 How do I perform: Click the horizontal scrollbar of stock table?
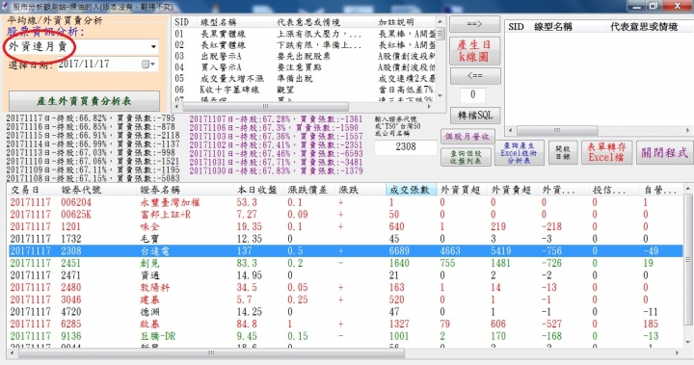[x=211, y=353]
